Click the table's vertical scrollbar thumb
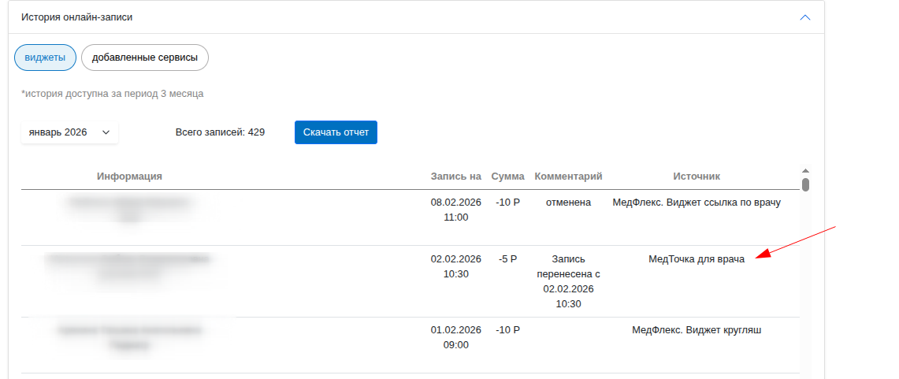899x379 pixels. click(805, 185)
